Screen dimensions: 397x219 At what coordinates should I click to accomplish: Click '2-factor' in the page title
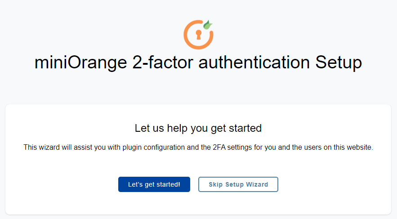pyautogui.click(x=163, y=62)
